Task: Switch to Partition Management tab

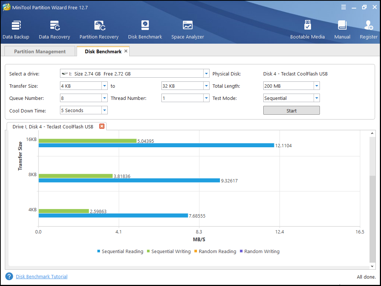Action: (40, 51)
